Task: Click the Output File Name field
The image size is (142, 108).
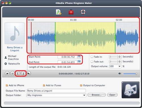Action: [x=56, y=91]
